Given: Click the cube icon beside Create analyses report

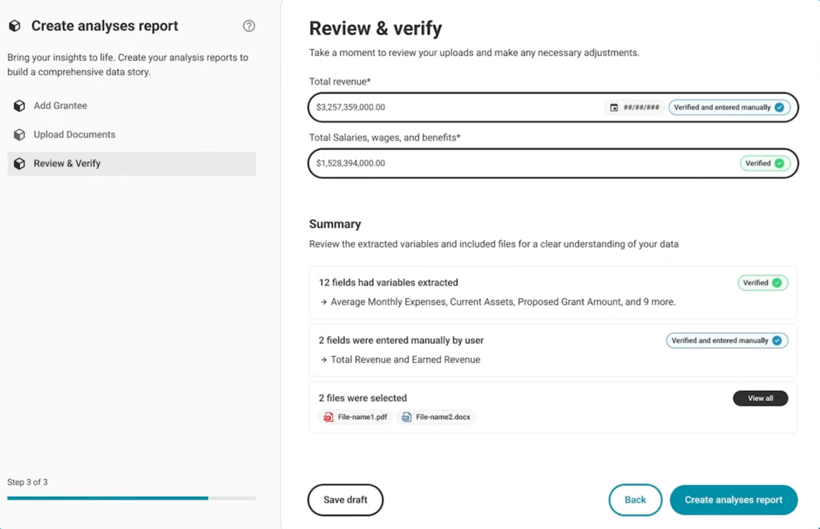Looking at the screenshot, I should tap(15, 26).
